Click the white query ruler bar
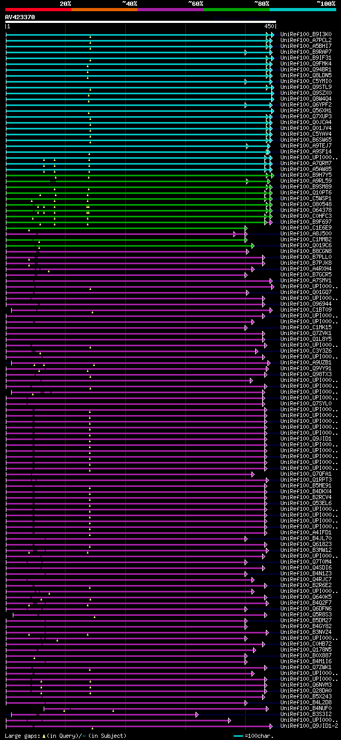The width and height of the screenshot is (341, 740). [x=141, y=22]
